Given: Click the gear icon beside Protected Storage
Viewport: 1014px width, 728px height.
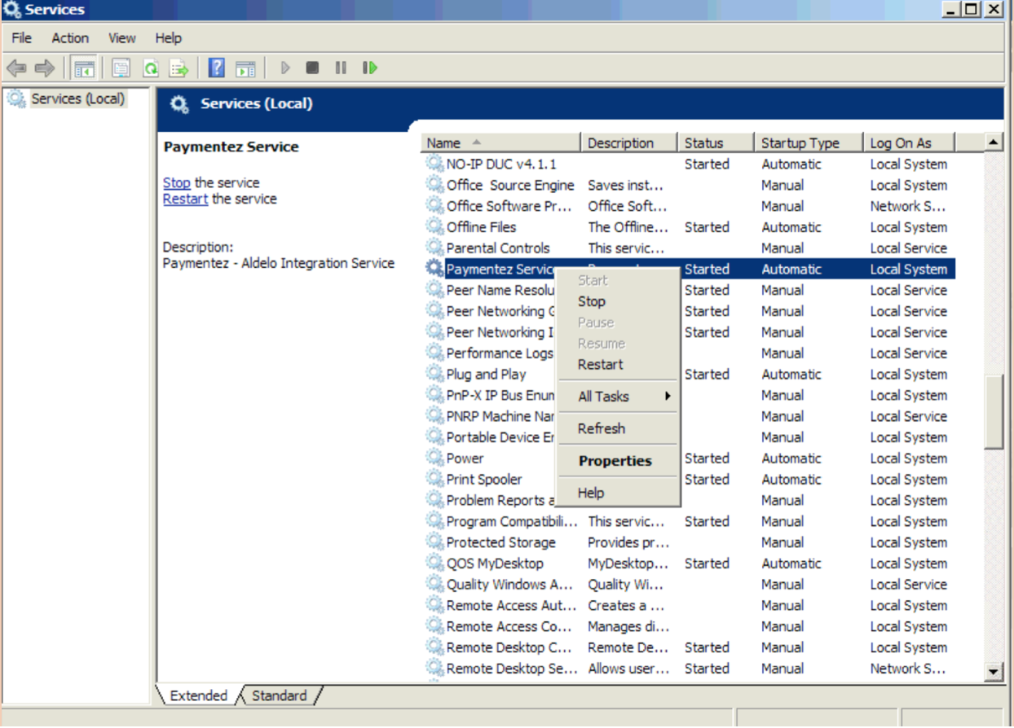Looking at the screenshot, I should click(x=435, y=542).
